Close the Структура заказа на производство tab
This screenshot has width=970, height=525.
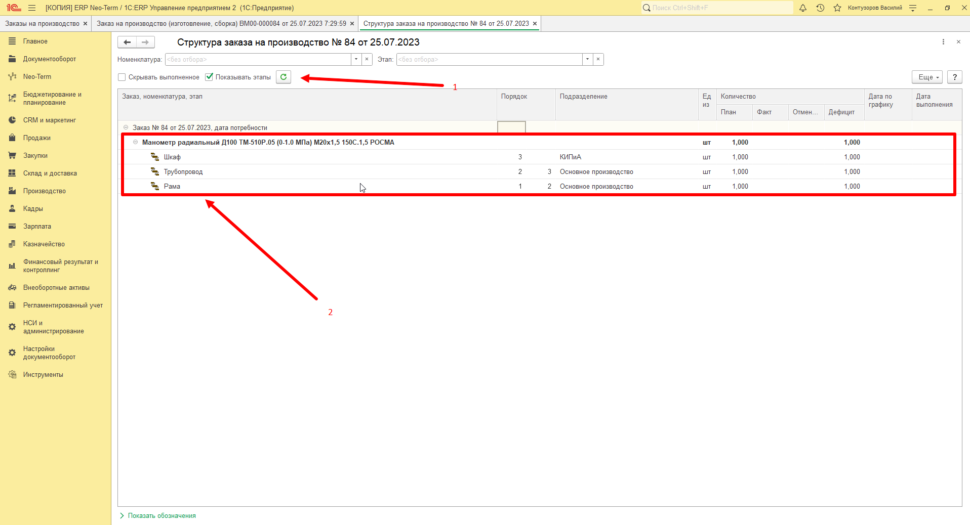click(x=535, y=23)
